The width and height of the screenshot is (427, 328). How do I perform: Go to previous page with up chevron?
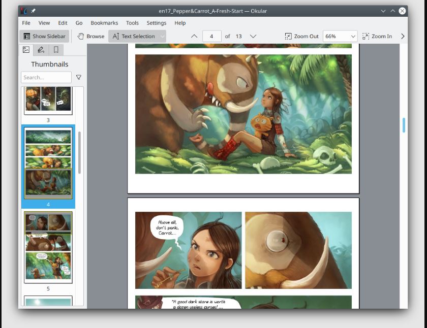194,36
